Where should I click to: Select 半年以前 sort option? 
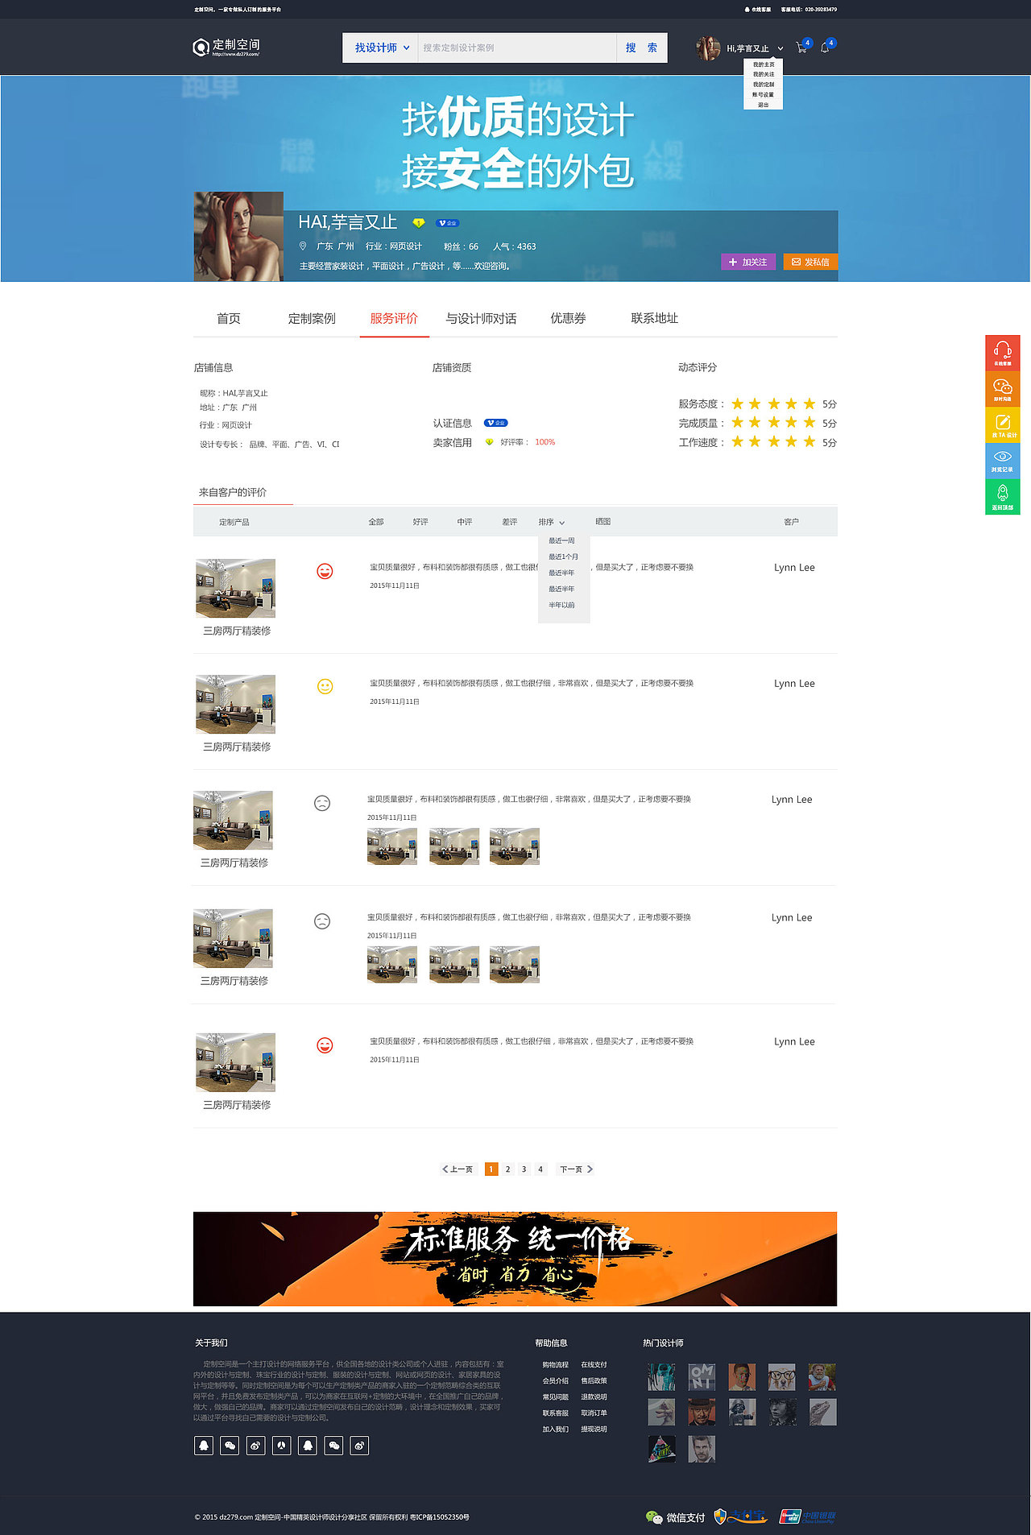(x=561, y=605)
